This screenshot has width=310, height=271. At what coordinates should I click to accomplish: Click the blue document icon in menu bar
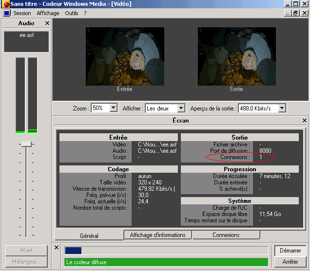[6, 13]
